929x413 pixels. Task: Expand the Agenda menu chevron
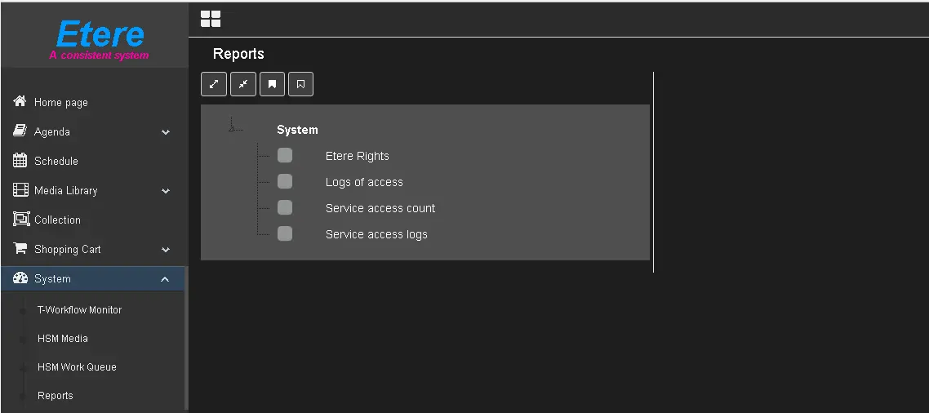click(166, 132)
